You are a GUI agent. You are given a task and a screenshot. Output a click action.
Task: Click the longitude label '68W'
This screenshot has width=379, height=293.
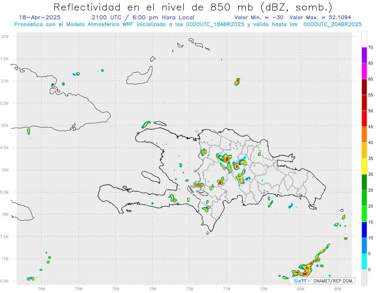pyautogui.click(x=338, y=289)
